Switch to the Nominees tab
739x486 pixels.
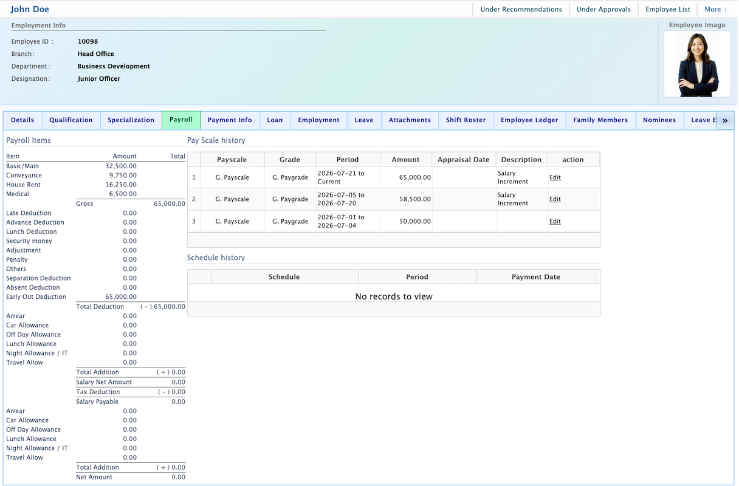(659, 120)
